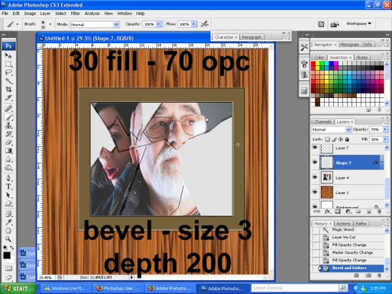Select the History Brush tool
The width and height of the screenshot is (392, 294).
click(8, 134)
